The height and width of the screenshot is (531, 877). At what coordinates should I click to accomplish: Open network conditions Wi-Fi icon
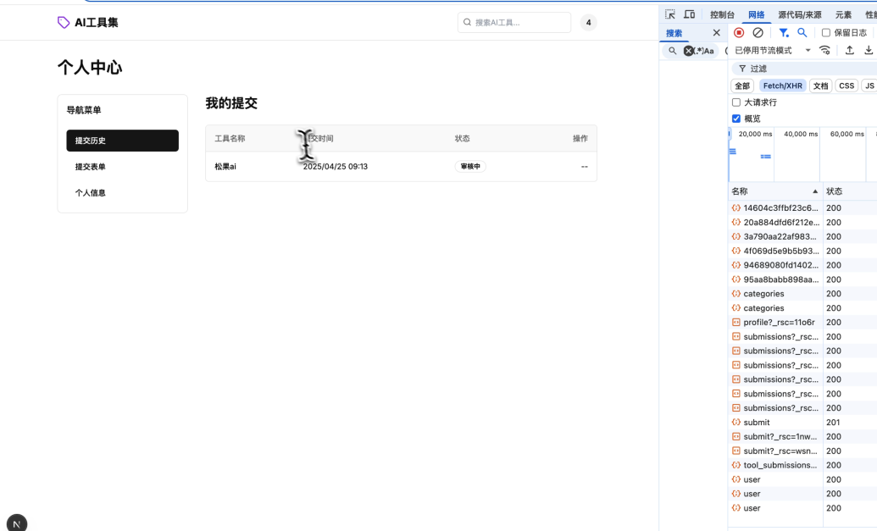tap(825, 51)
